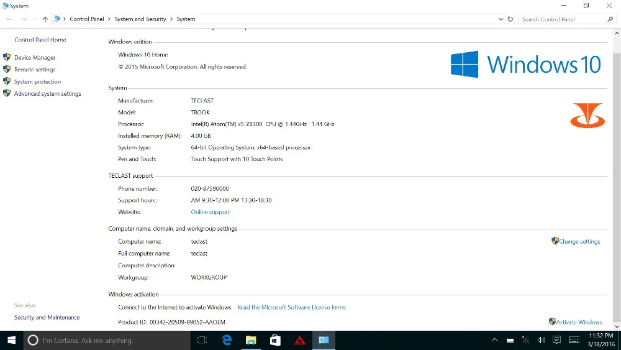Click the Teclast orange logo

point(587,116)
